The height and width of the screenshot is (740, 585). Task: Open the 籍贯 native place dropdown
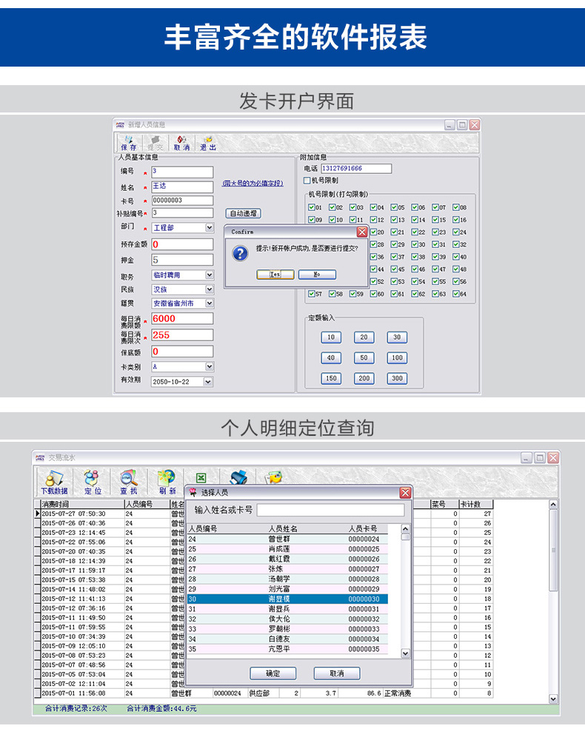pyautogui.click(x=209, y=303)
